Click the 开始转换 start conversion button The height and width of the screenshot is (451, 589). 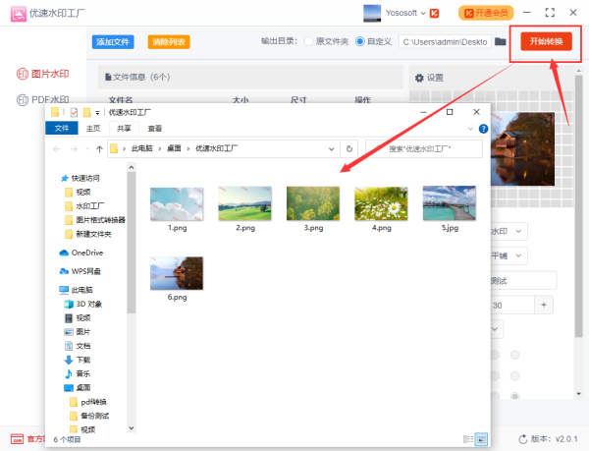coord(542,41)
